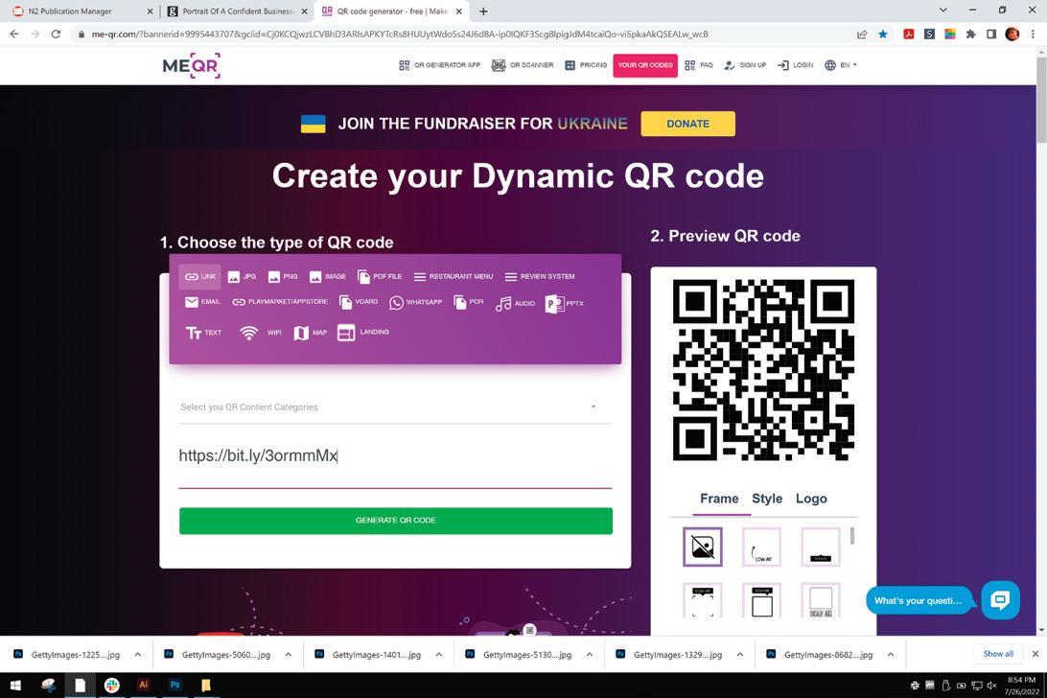Image resolution: width=1047 pixels, height=698 pixels.
Task: Choose the PPTX QR code type
Action: click(564, 304)
